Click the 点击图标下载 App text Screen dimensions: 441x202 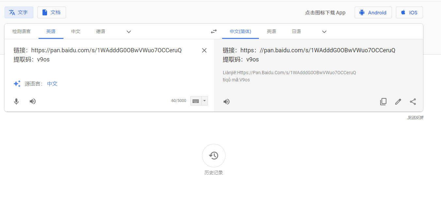pyautogui.click(x=325, y=13)
